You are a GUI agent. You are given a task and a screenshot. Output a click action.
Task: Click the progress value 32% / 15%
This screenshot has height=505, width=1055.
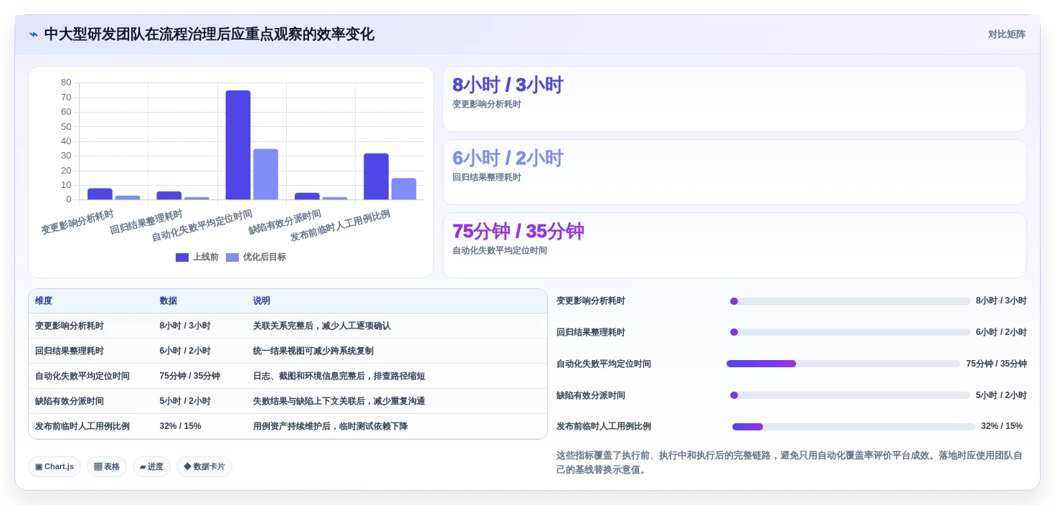(1002, 426)
